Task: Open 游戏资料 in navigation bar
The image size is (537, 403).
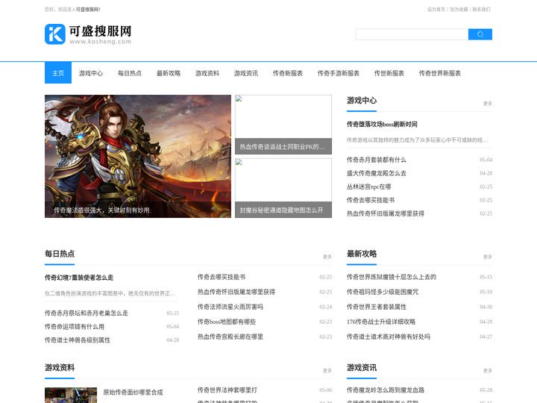Action: (207, 73)
